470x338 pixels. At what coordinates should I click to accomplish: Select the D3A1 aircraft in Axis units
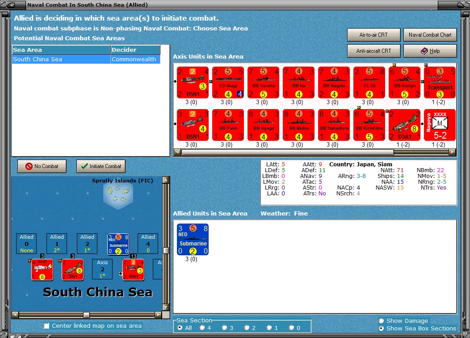(x=405, y=125)
